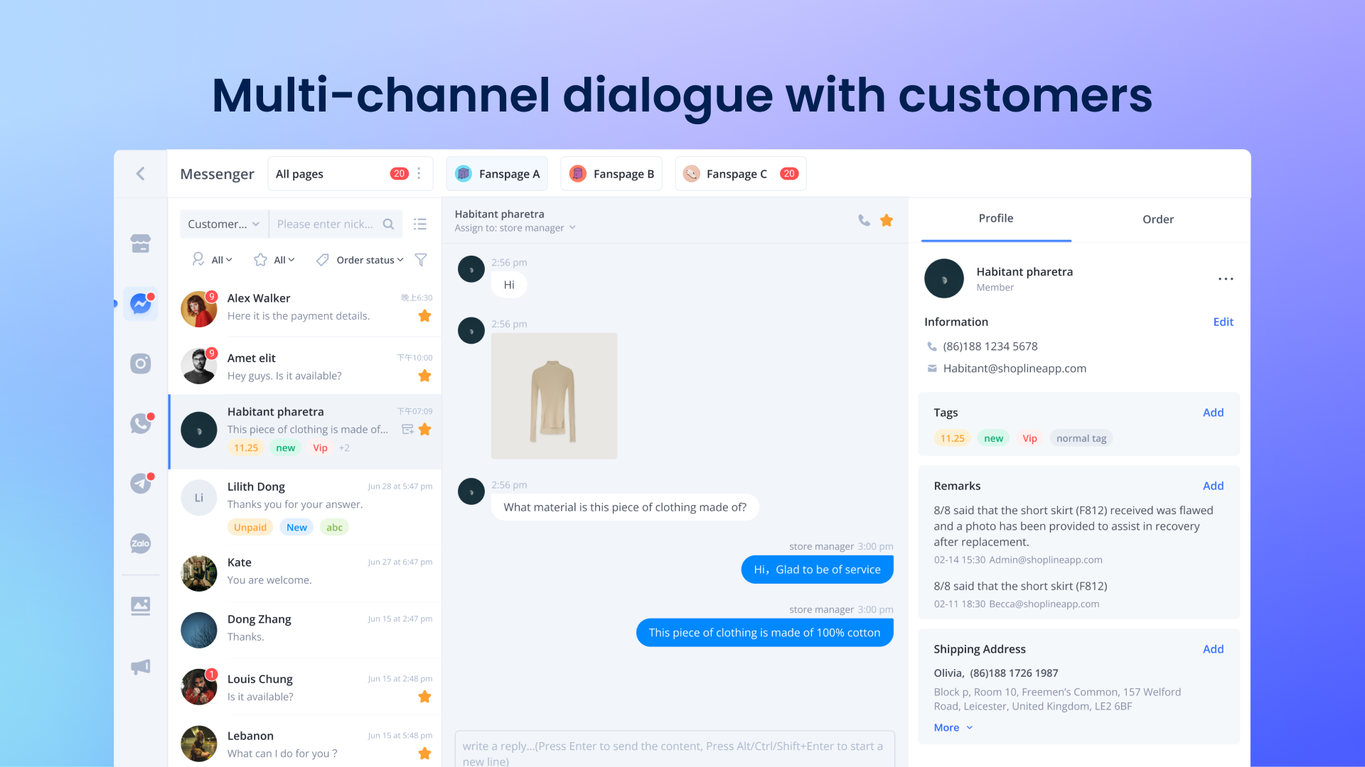Click the funnel filter icon
Viewport: 1365px width, 767px height.
click(x=421, y=260)
